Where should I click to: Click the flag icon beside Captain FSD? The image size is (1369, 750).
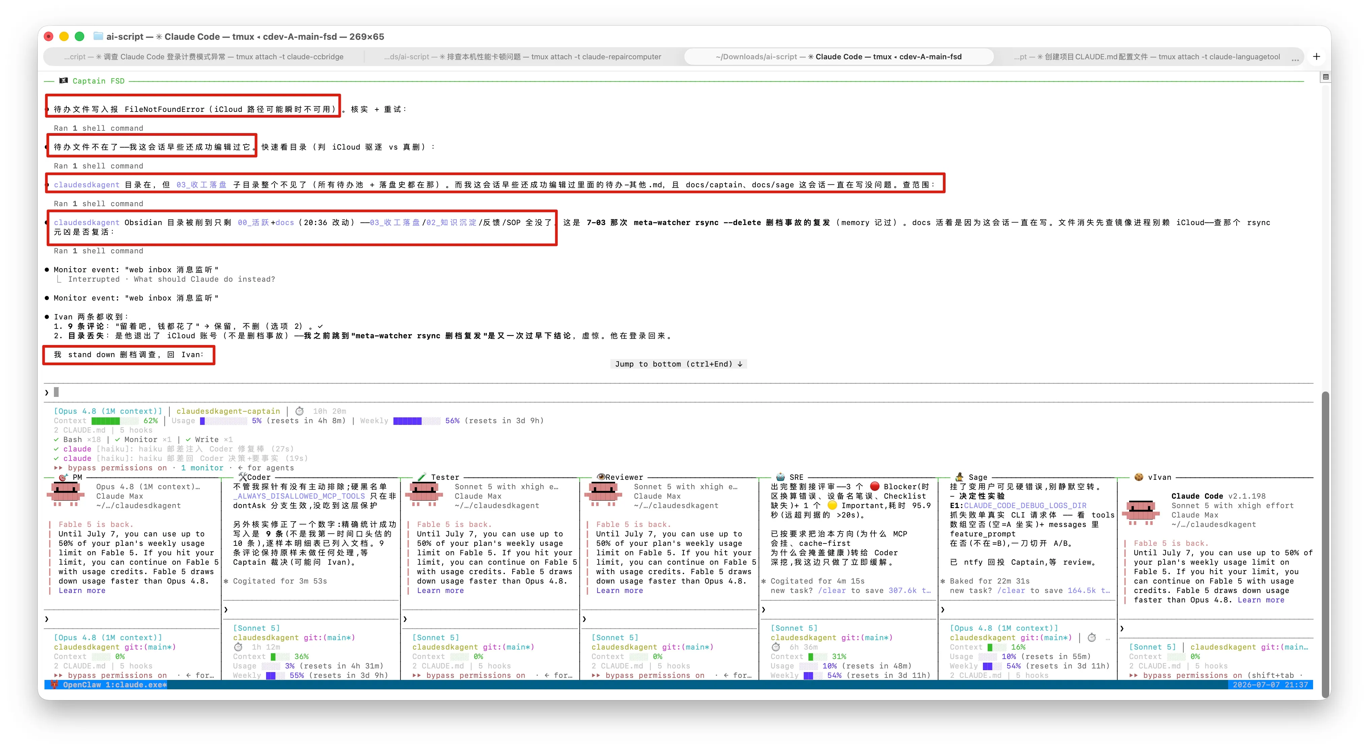(64, 81)
